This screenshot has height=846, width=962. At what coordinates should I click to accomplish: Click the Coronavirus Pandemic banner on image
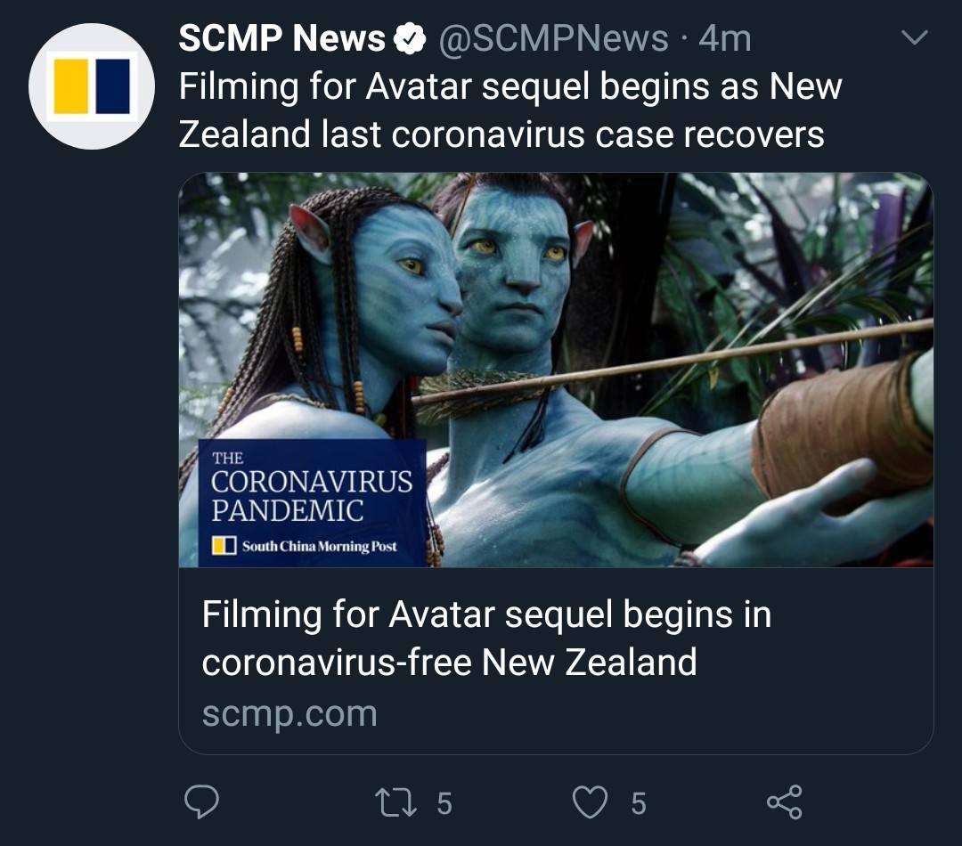tap(312, 503)
